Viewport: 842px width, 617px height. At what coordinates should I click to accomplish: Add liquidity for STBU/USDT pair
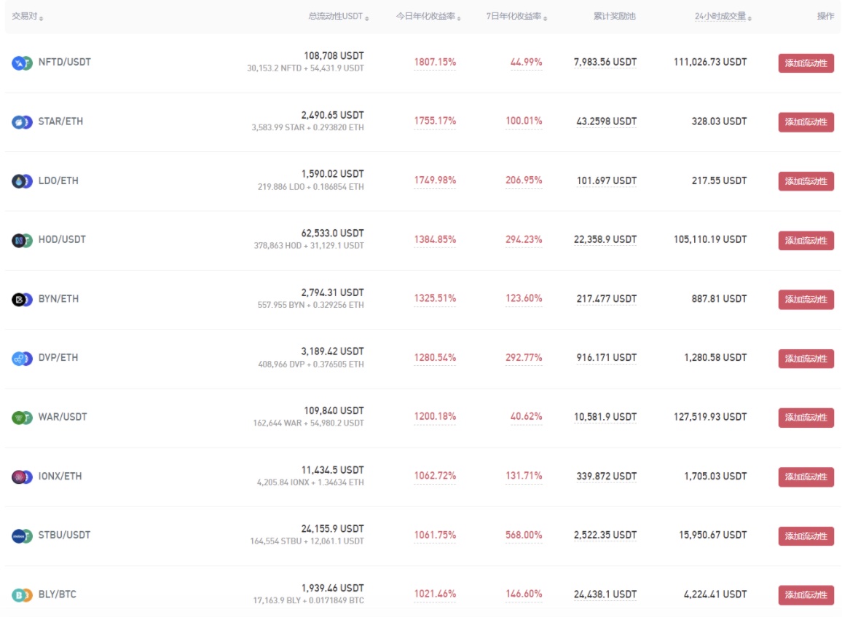pos(806,536)
